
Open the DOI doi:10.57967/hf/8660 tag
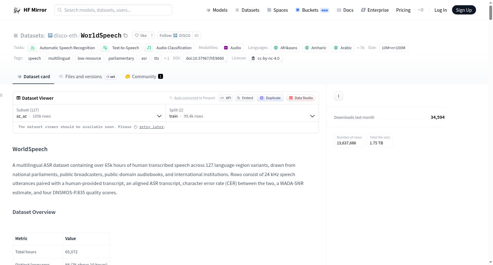(205, 58)
